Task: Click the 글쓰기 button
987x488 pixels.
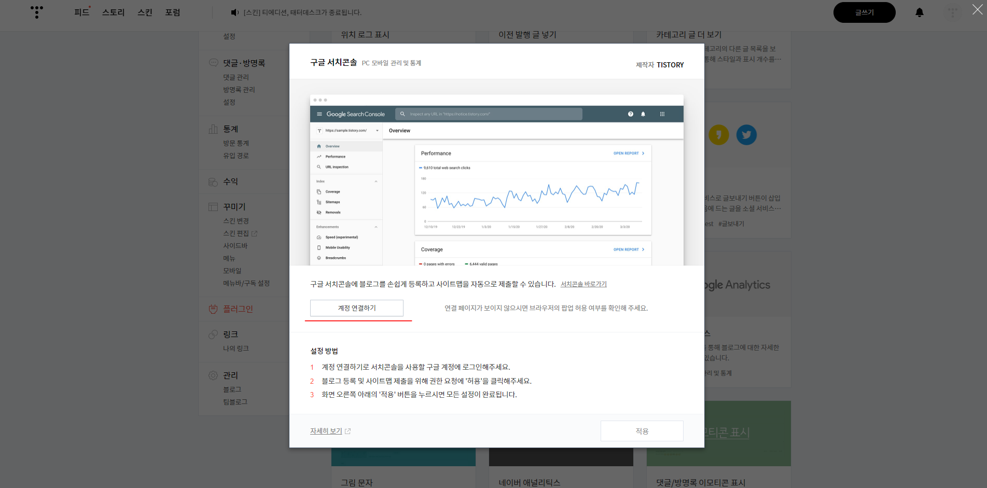Action: [864, 12]
